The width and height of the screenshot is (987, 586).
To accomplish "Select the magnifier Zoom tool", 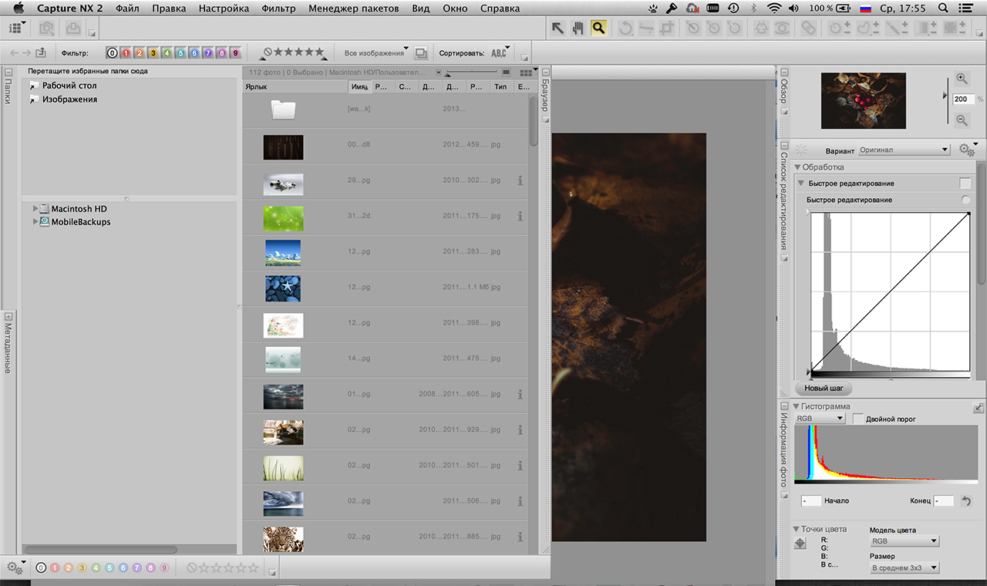I will 598,29.
